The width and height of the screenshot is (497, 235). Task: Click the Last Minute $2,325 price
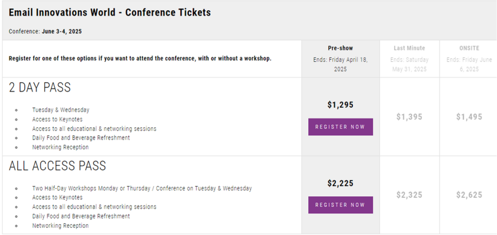409,195
